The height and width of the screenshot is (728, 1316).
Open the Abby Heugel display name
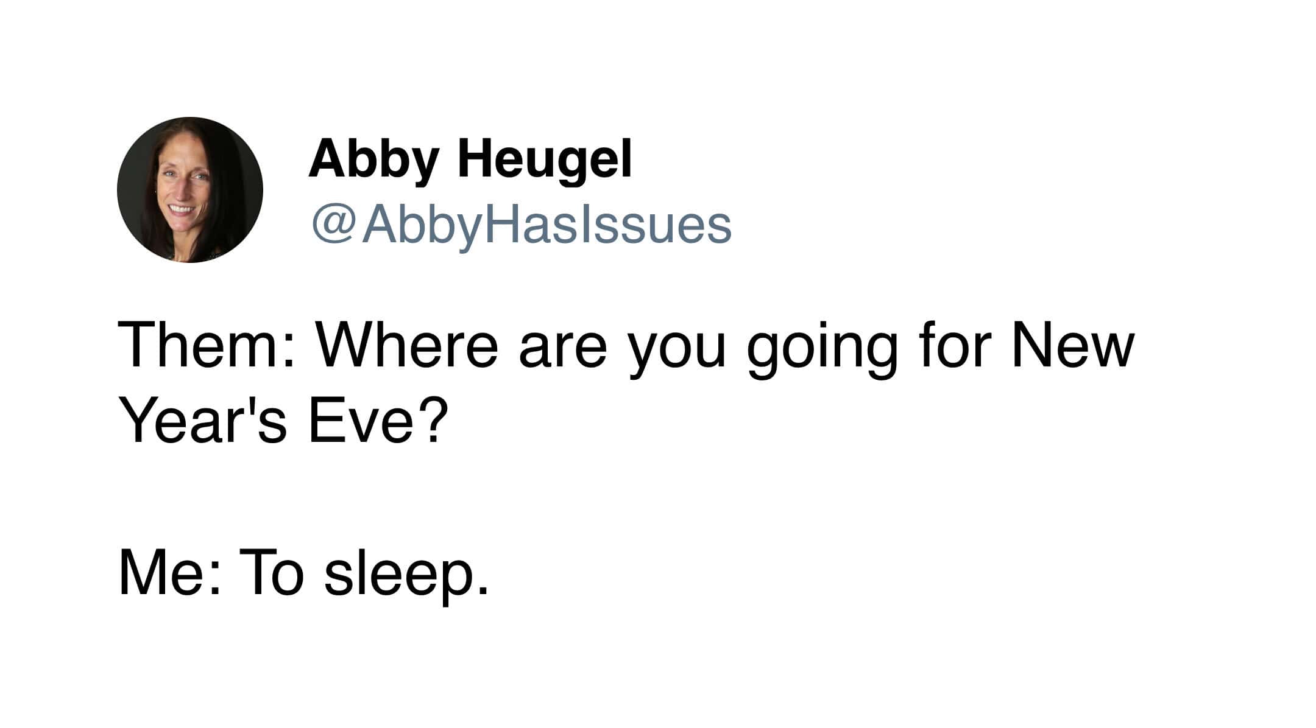point(470,159)
